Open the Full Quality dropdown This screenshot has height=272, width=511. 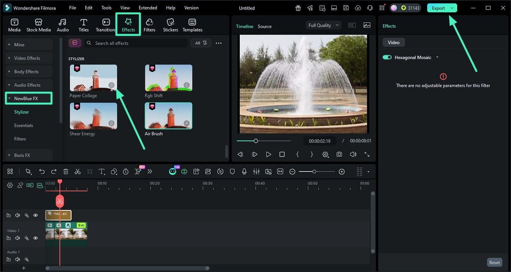point(323,25)
